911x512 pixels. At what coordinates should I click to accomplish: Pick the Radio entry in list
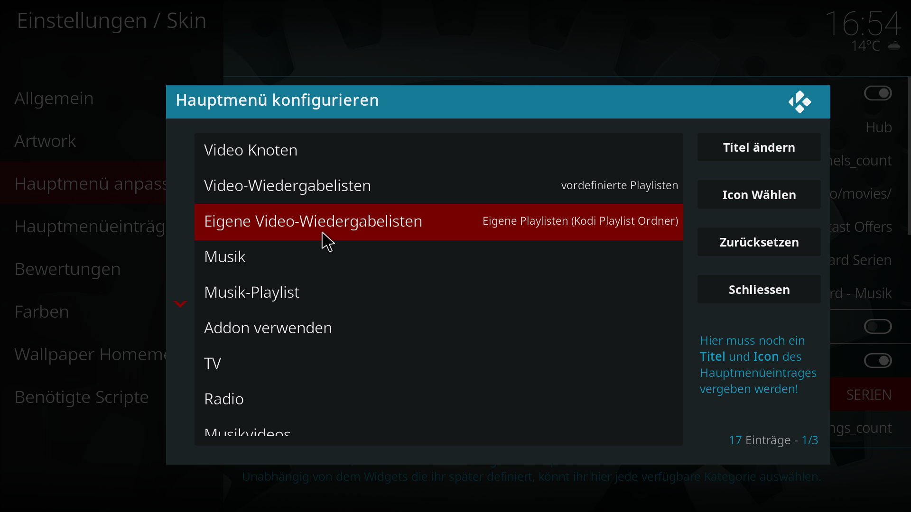pyautogui.click(x=438, y=399)
